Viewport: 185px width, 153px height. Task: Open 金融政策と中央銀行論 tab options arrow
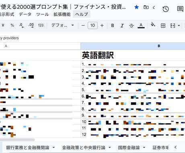tap(109, 147)
